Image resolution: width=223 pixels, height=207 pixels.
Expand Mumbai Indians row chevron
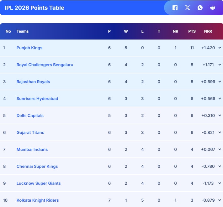(x=220, y=150)
